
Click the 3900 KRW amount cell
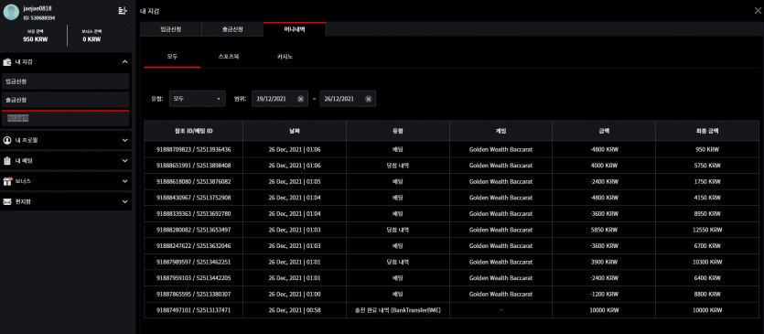tap(604, 262)
